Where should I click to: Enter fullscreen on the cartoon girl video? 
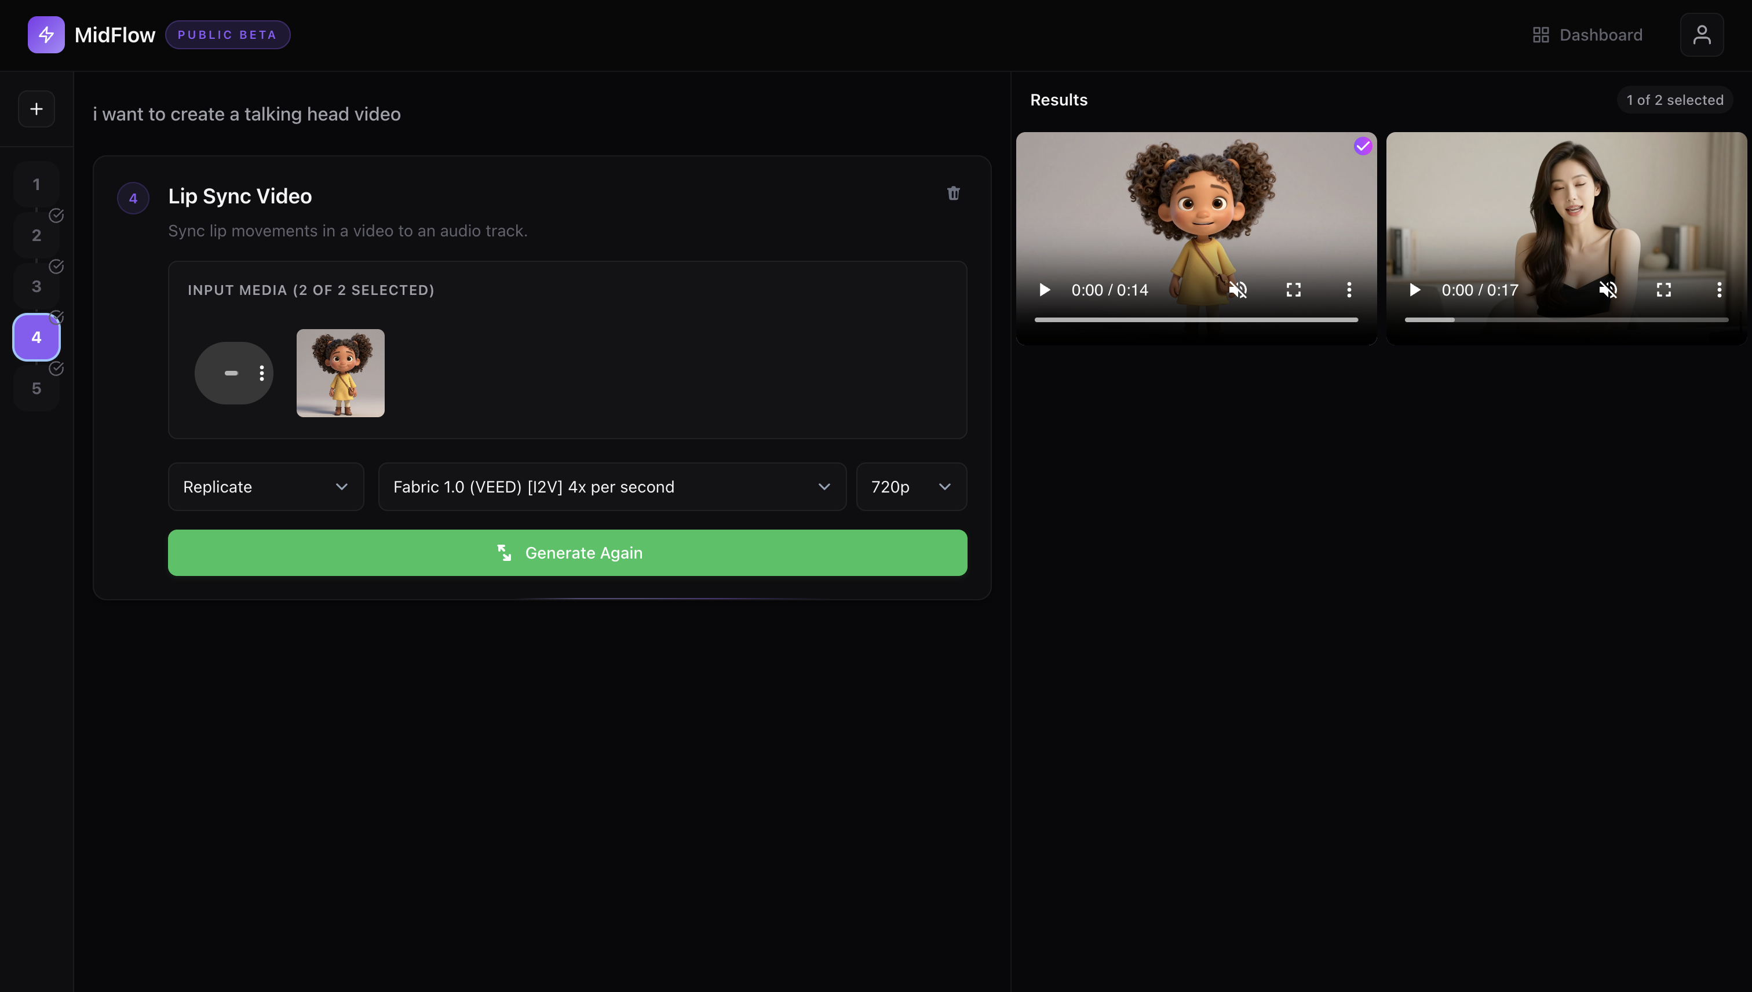(1293, 290)
